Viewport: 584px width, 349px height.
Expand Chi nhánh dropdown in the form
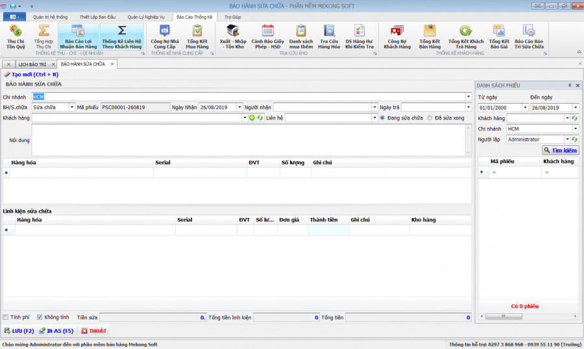pos(468,97)
